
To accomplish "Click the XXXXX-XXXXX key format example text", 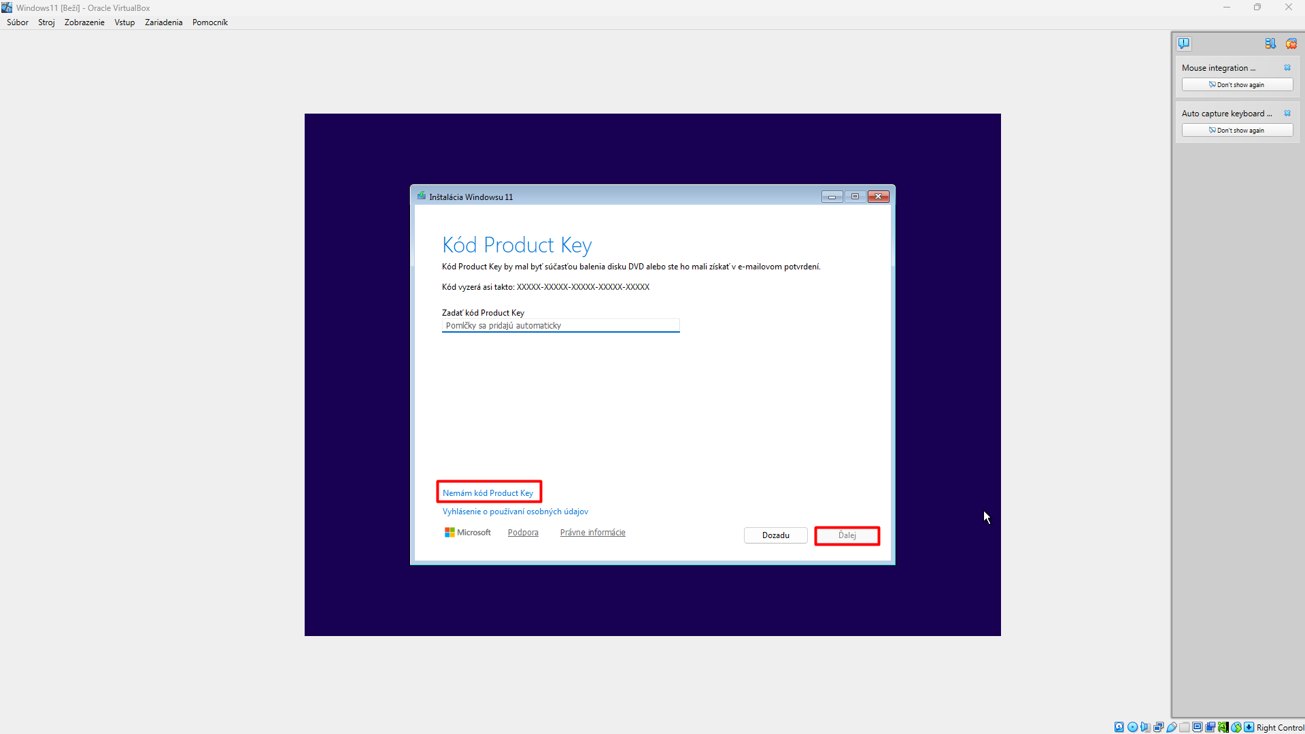I will [x=583, y=287].
